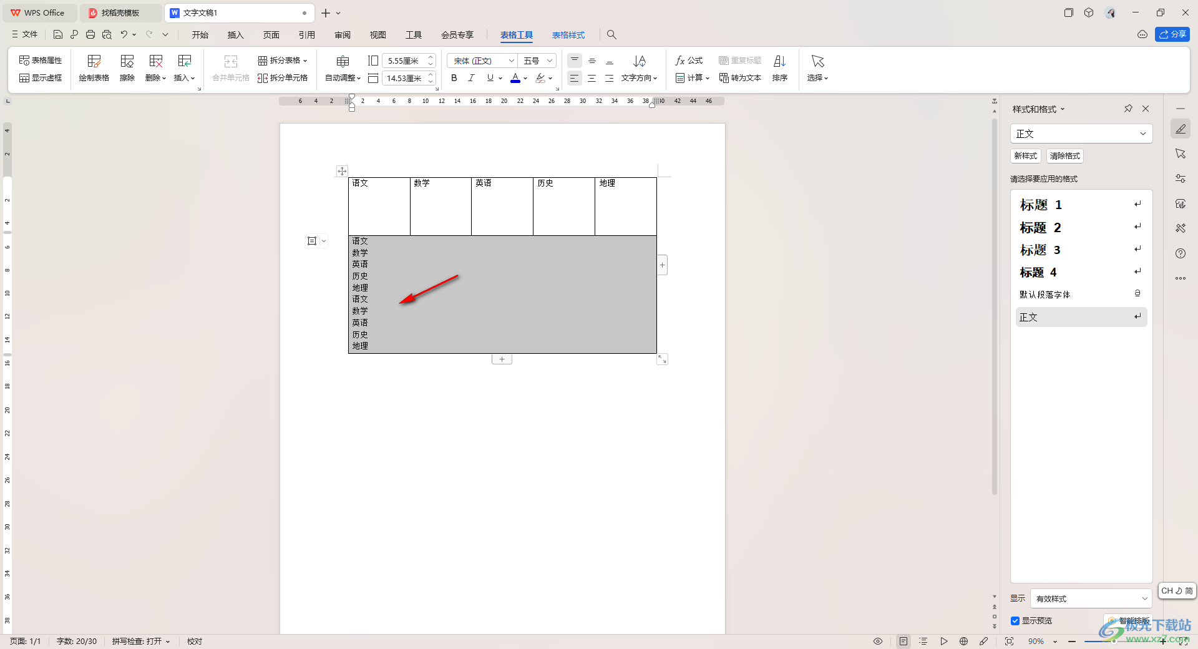Close the Styles and Formatting panel
This screenshot has width=1198, height=649.
click(1146, 109)
